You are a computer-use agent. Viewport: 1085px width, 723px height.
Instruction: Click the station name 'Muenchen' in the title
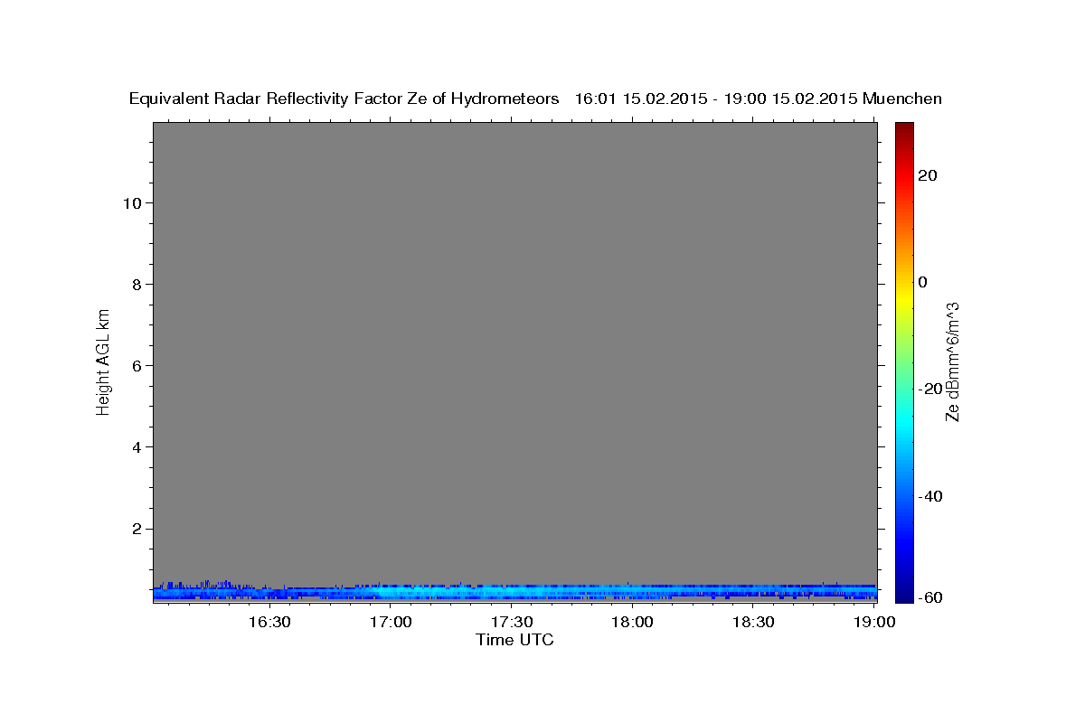pyautogui.click(x=902, y=99)
